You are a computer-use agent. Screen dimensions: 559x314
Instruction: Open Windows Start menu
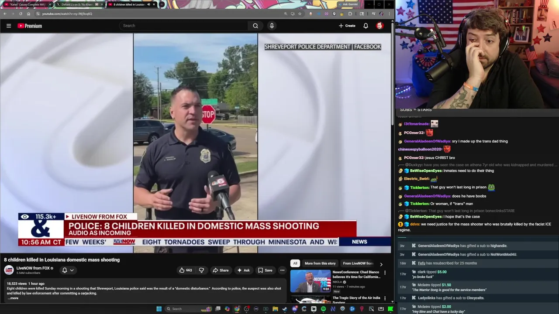159,309
